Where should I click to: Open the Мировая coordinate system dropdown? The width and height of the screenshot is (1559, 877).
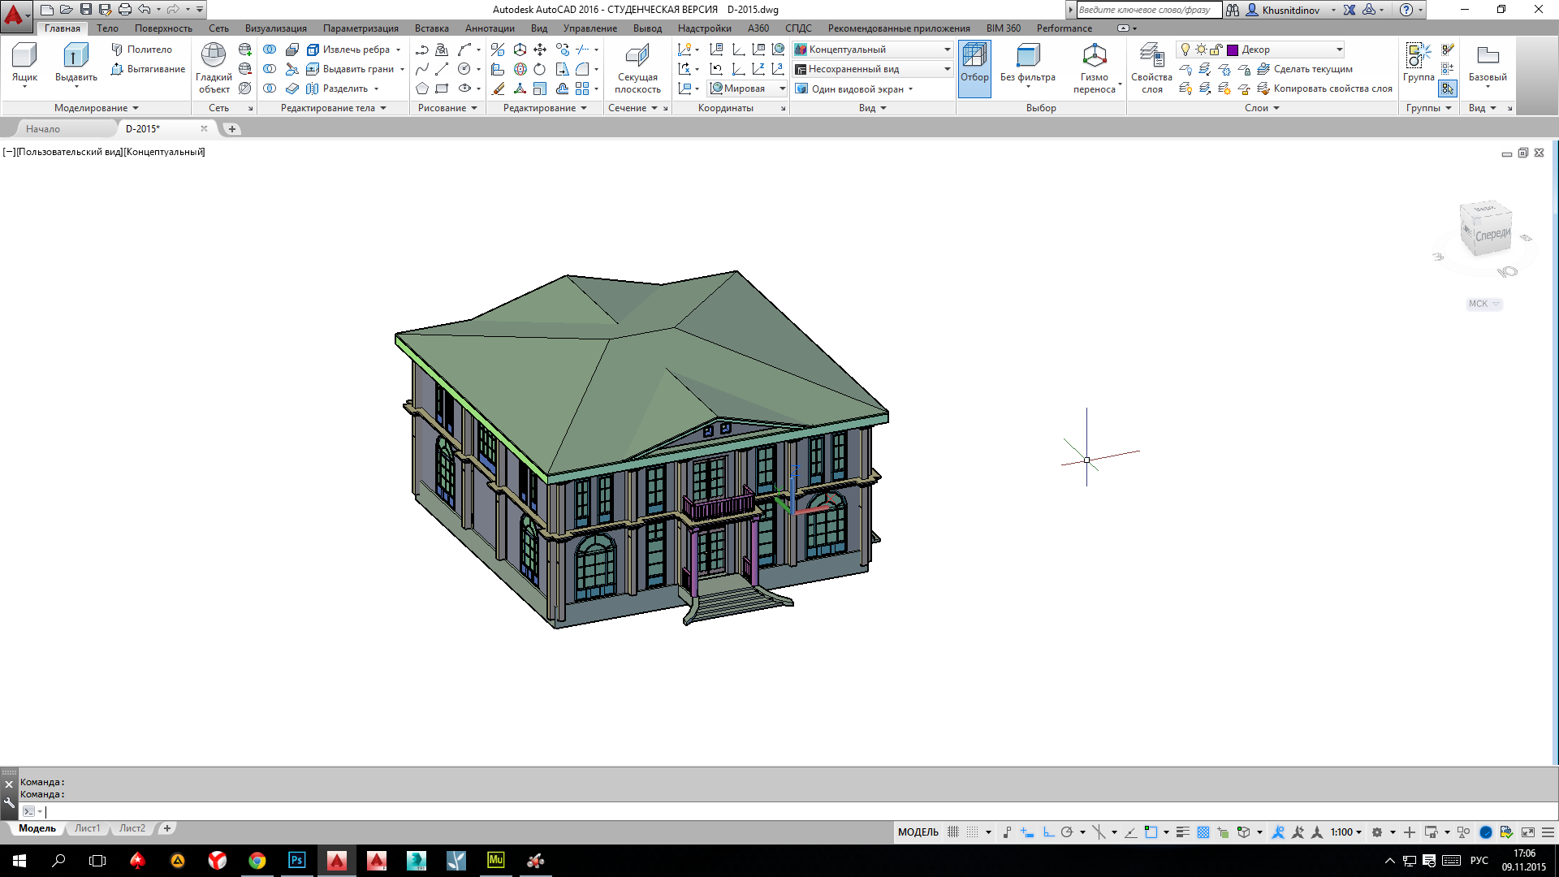tap(748, 89)
